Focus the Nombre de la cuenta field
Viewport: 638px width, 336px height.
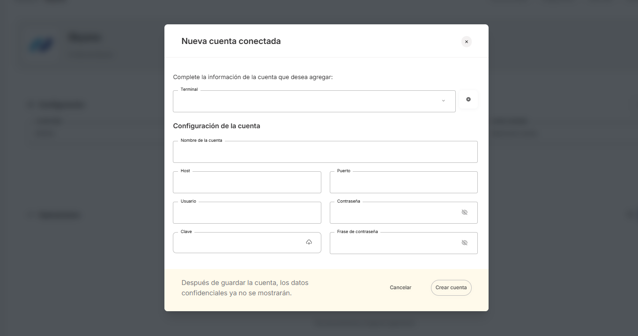pos(325,152)
